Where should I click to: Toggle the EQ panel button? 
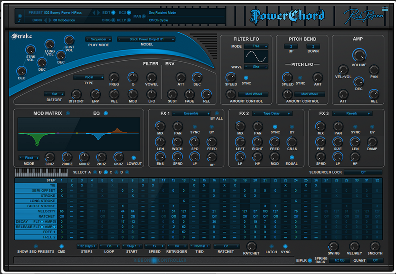click(x=106, y=113)
